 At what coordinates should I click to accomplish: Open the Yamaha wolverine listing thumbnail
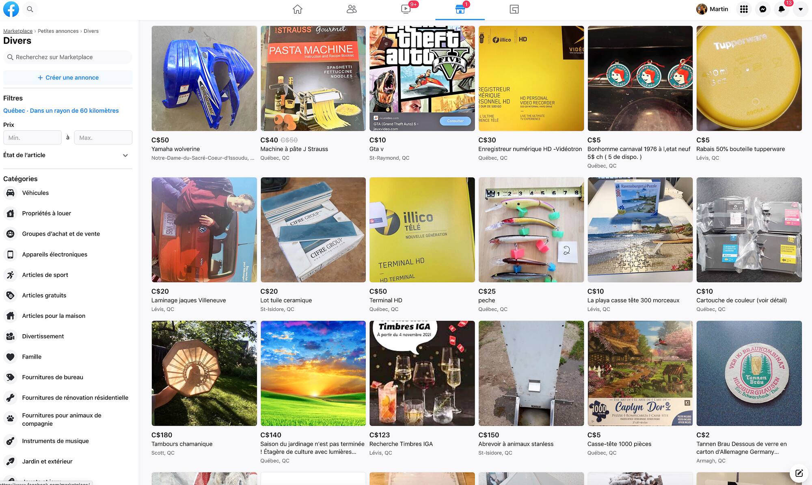204,78
